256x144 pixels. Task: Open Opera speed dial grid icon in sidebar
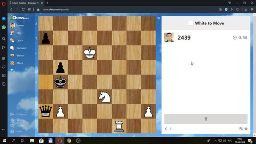point(4,59)
